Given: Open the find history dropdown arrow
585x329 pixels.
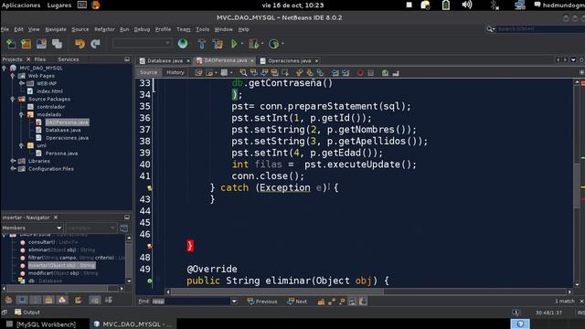Looking at the screenshot, I should [x=234, y=302].
